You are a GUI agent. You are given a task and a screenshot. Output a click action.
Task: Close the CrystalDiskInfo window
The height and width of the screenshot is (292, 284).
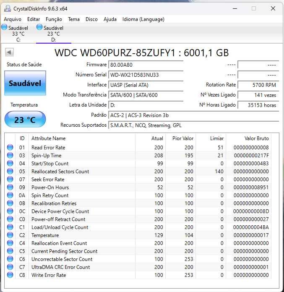click(x=273, y=8)
